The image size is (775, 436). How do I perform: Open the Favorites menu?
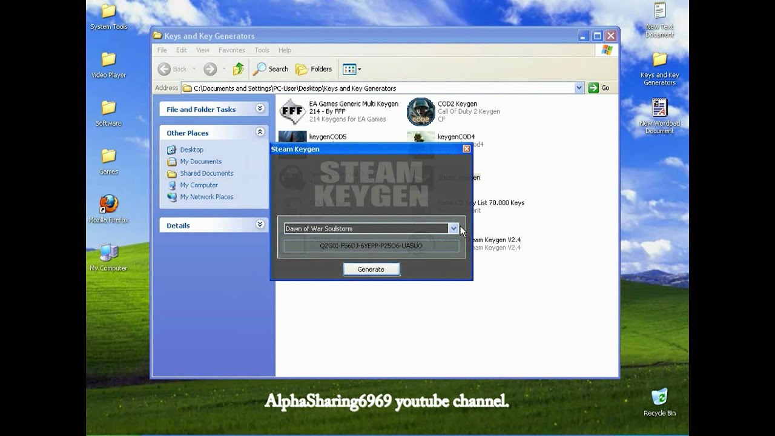pyautogui.click(x=232, y=50)
